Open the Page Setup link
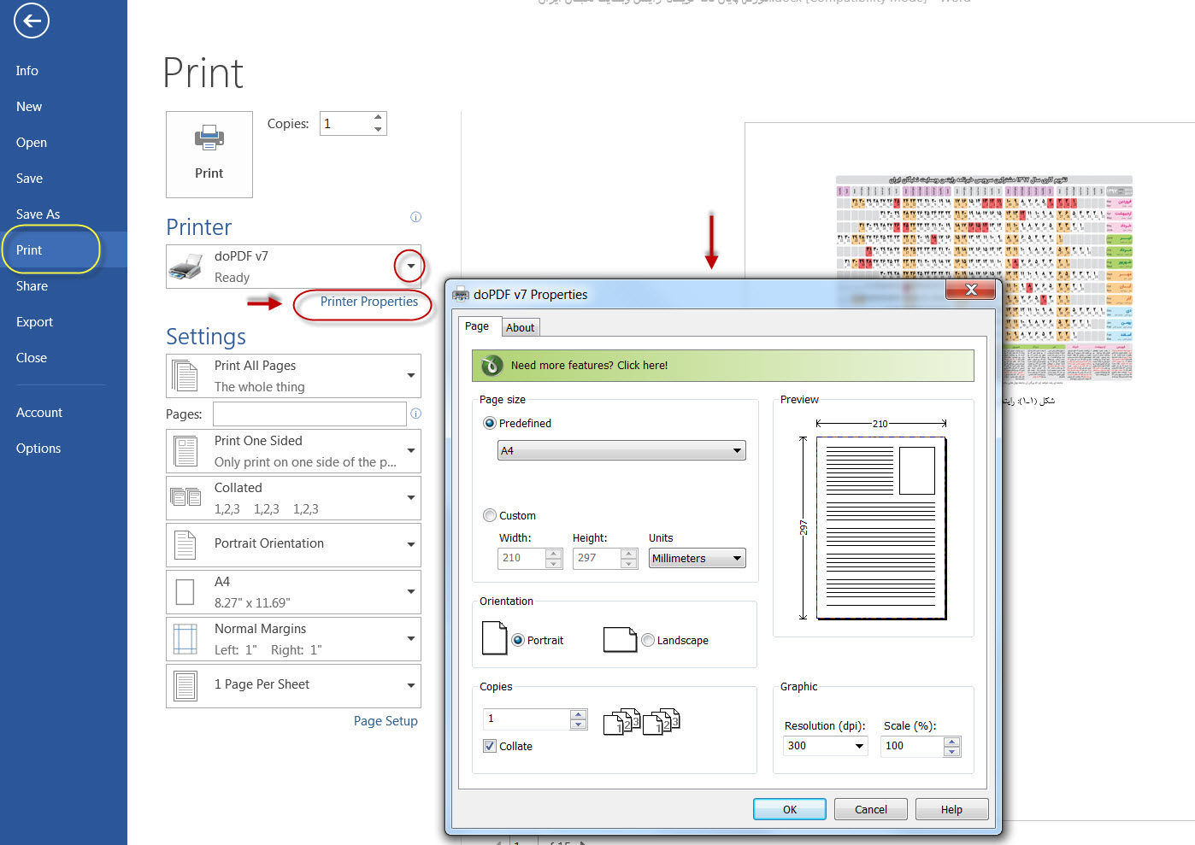Image resolution: width=1195 pixels, height=845 pixels. coord(386,721)
